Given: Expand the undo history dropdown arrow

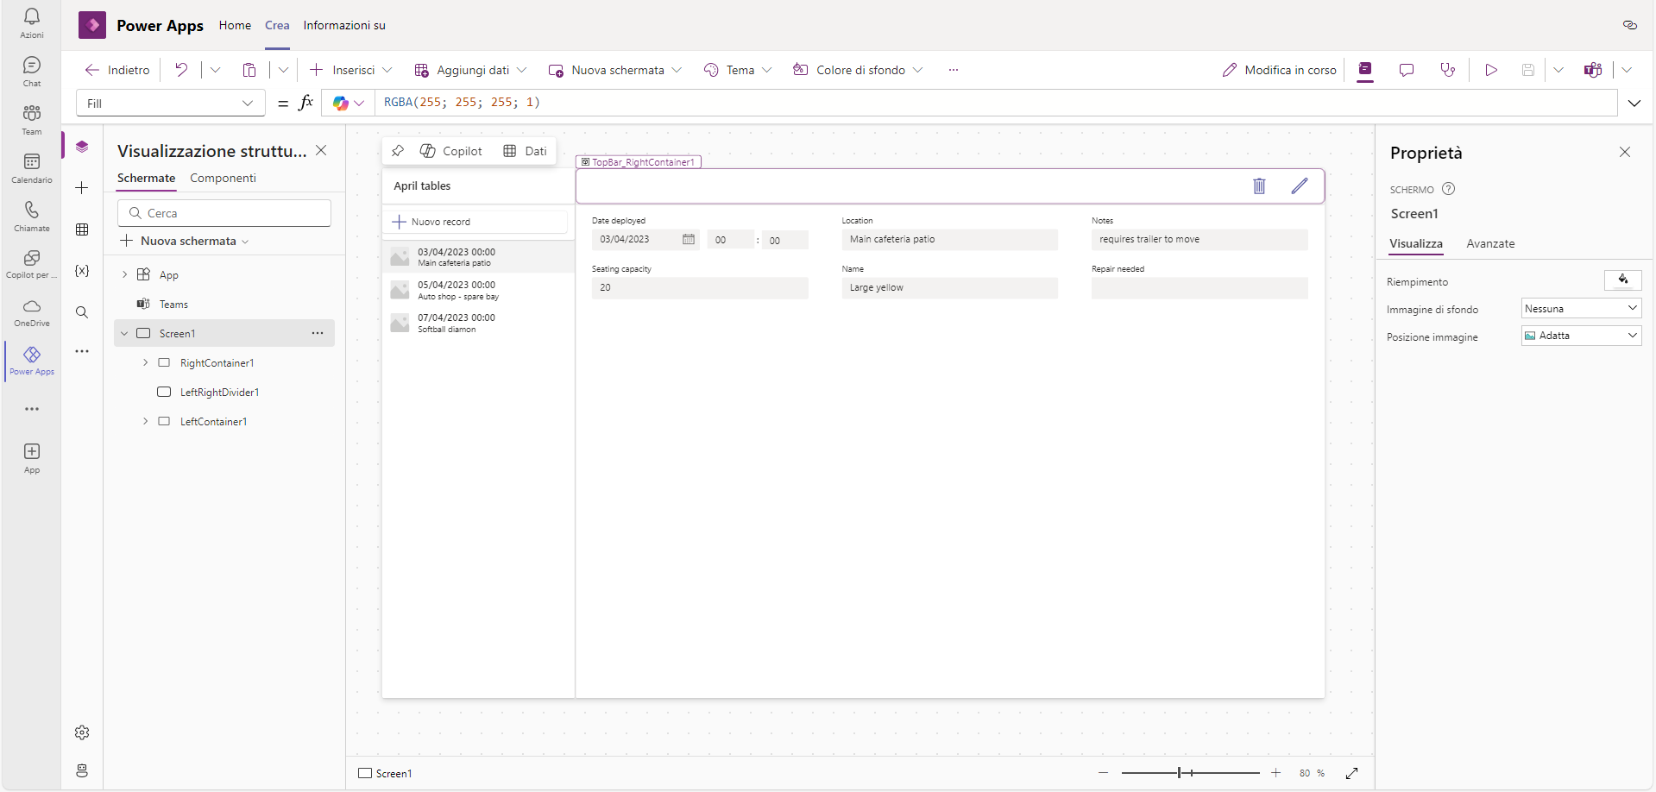Looking at the screenshot, I should tap(215, 70).
